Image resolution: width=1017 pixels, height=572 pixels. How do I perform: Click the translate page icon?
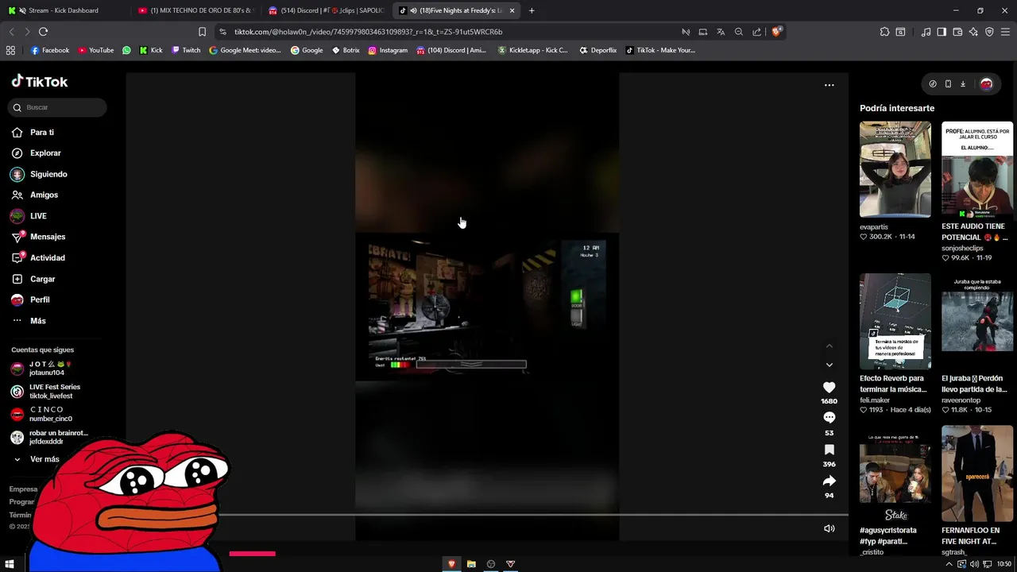point(721,32)
